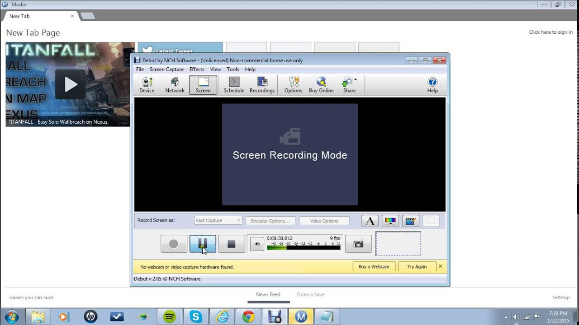Screen dimensions: 579x325
Task: Open the Screen Capture menu
Action: 166,70
